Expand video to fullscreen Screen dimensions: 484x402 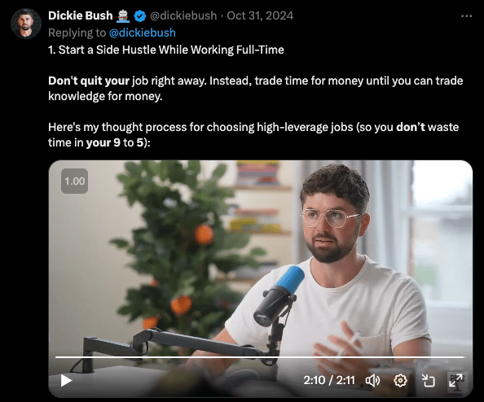click(455, 381)
